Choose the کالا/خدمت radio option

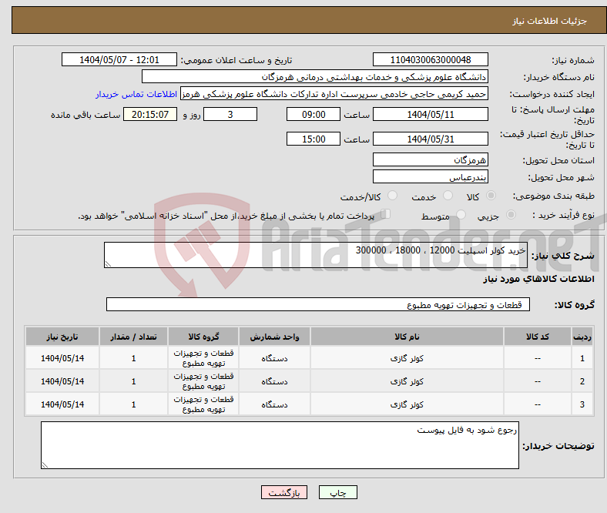pyautogui.click(x=392, y=197)
